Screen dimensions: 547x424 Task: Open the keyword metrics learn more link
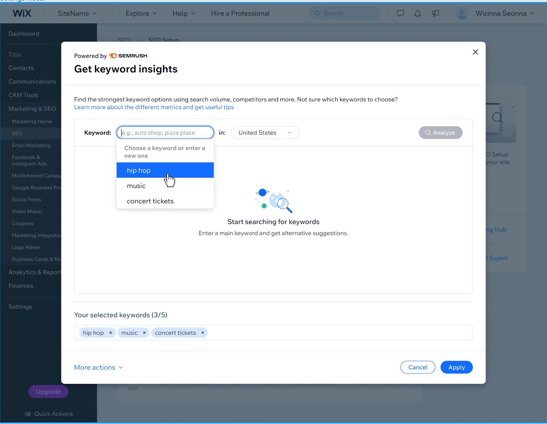(154, 107)
